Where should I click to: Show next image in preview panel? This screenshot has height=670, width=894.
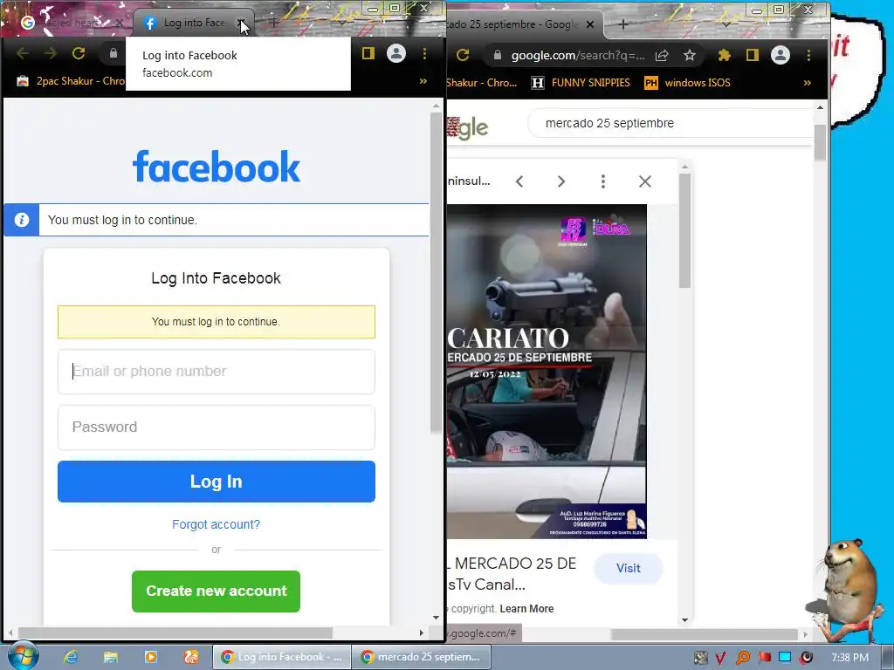pyautogui.click(x=561, y=181)
